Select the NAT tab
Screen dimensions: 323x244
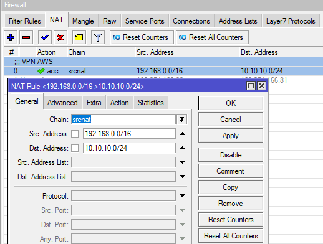(x=57, y=20)
